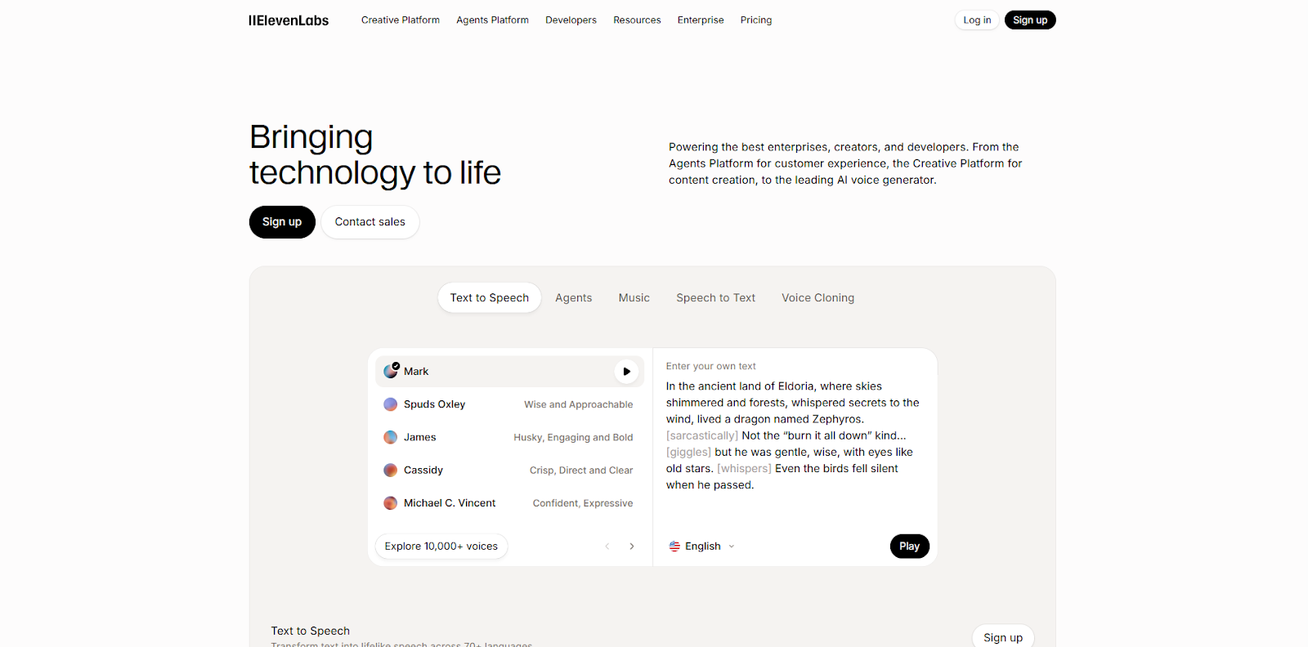Switch to the Speech to Text tab
Viewport: 1308px width, 647px height.
tap(716, 298)
